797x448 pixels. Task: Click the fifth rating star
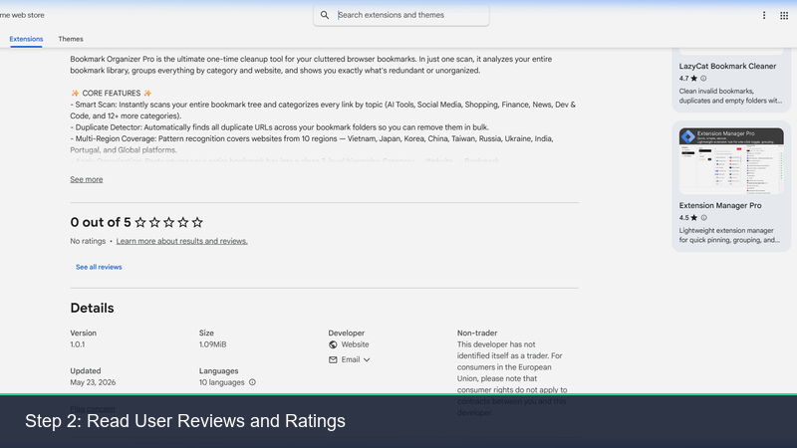tap(197, 222)
